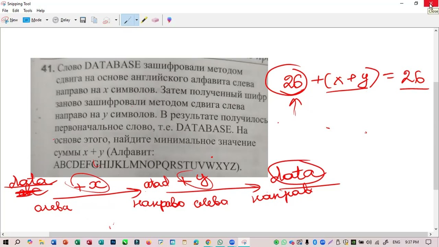This screenshot has width=439, height=247.
Task: Open Edit with Paint 3D
Action: pos(169,20)
